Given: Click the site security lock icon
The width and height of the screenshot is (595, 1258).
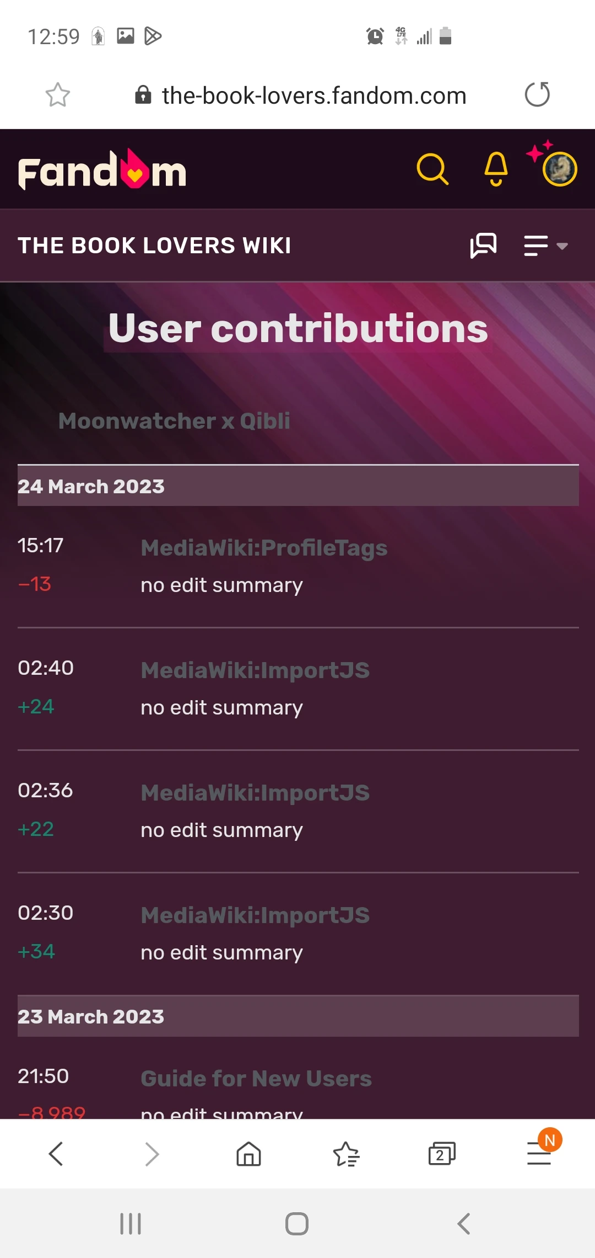Looking at the screenshot, I should pos(143,94).
